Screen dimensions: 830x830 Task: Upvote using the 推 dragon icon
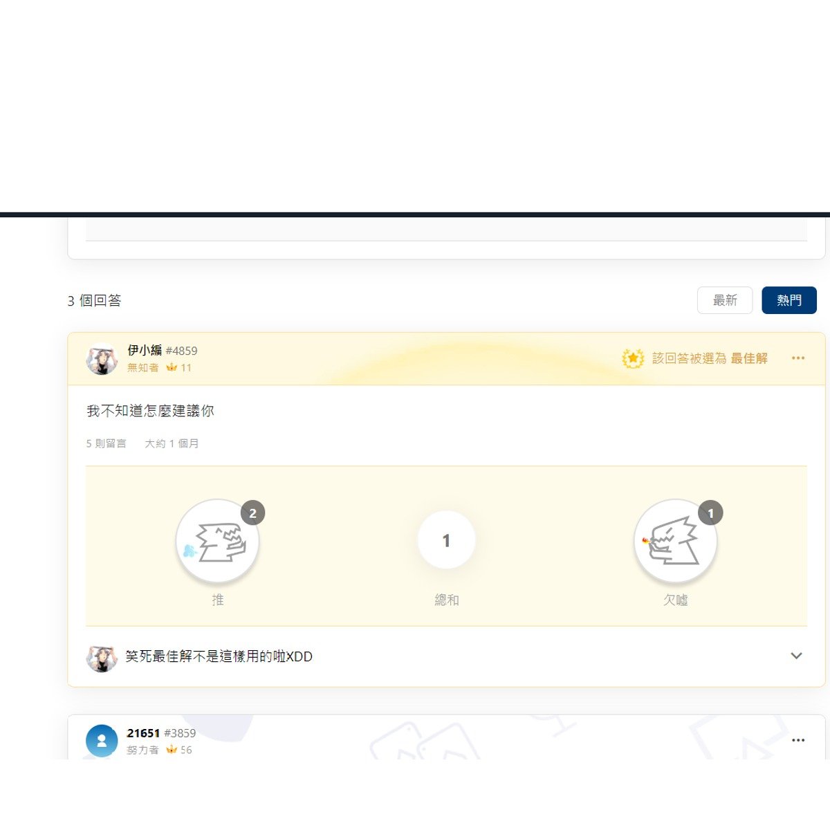[x=217, y=541]
